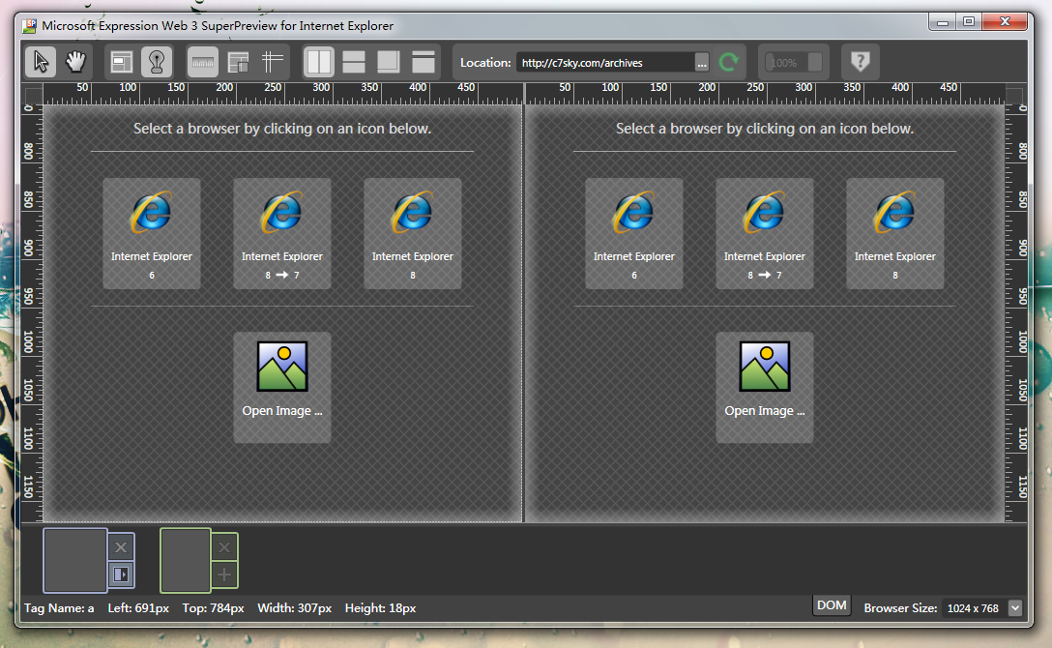Click the baseline toggle on blue thumbnail
Screen dimensions: 1052x648
pos(121,574)
